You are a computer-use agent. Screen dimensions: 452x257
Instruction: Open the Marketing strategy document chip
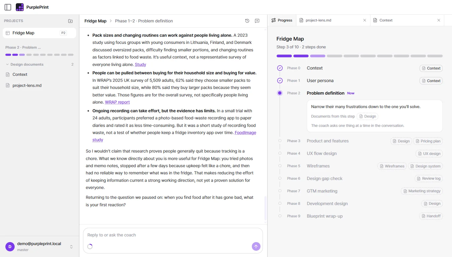pos(422,191)
